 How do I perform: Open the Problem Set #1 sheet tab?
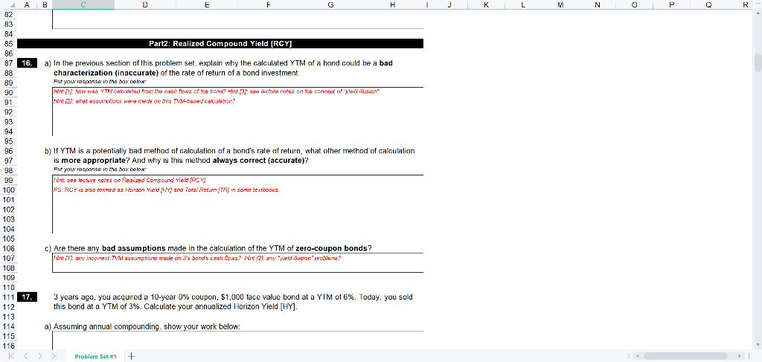(x=96, y=356)
